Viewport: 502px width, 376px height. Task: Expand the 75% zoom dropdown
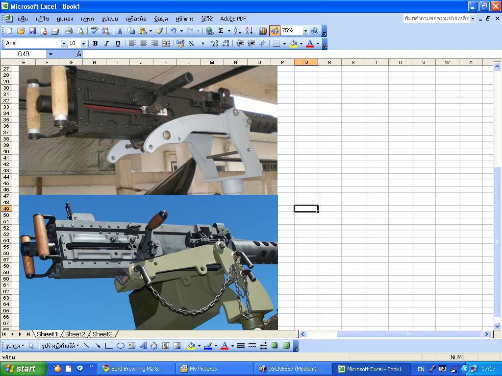click(x=305, y=31)
